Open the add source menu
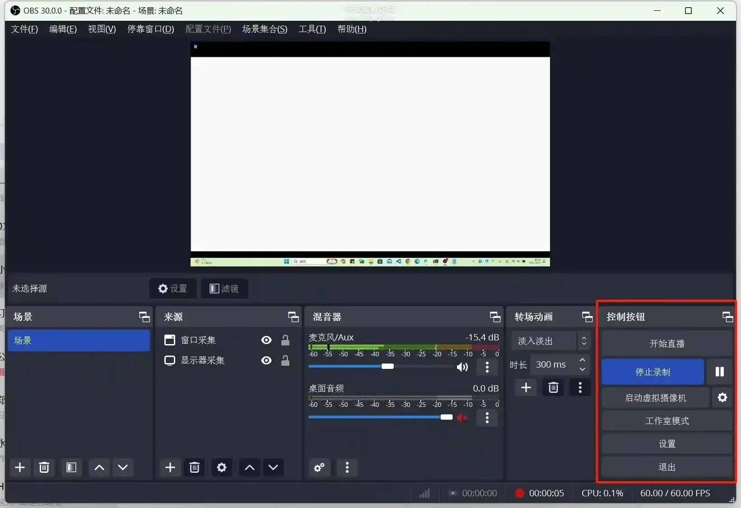This screenshot has height=508, width=741. point(170,467)
